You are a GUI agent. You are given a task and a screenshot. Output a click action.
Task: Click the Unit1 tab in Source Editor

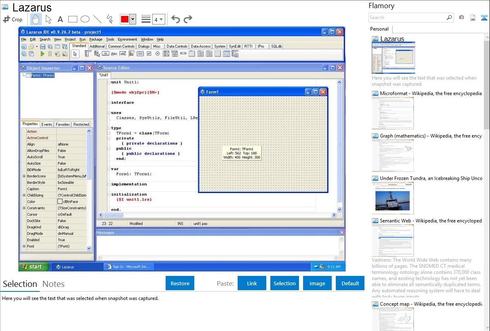click(x=103, y=75)
